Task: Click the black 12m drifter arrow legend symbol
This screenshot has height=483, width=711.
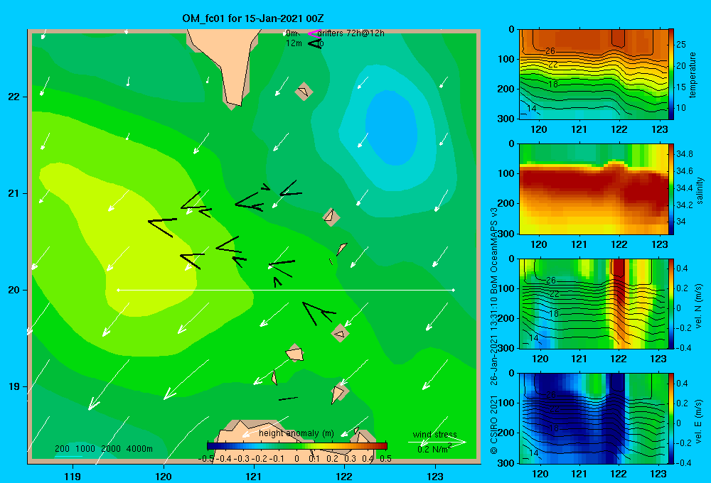Action: [x=314, y=43]
